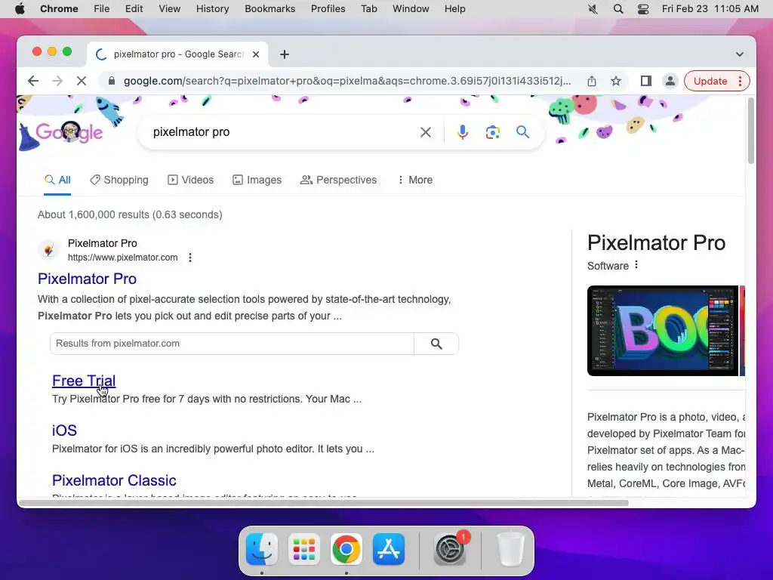This screenshot has width=773, height=580.
Task: Open the App Store from the Dock
Action: (x=389, y=549)
